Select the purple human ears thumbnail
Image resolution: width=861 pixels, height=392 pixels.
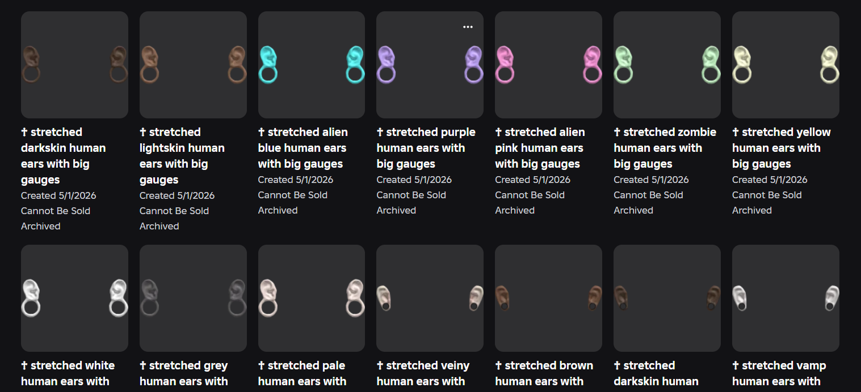point(430,65)
